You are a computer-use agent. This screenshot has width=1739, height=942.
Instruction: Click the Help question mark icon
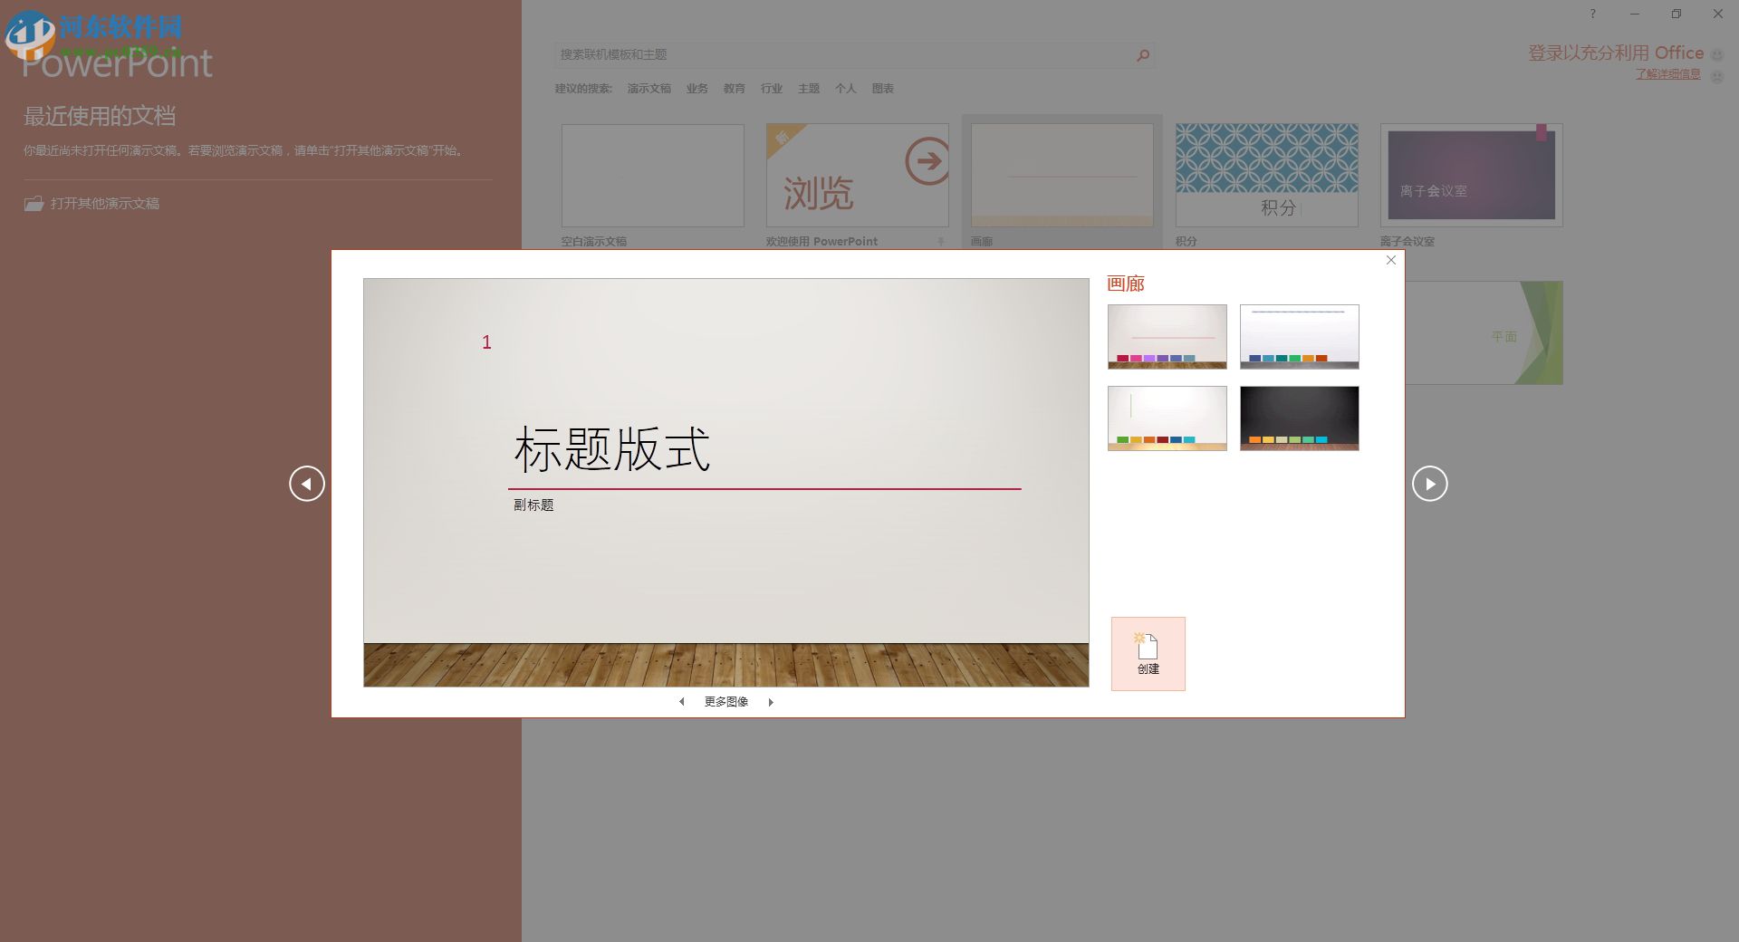coord(1591,14)
